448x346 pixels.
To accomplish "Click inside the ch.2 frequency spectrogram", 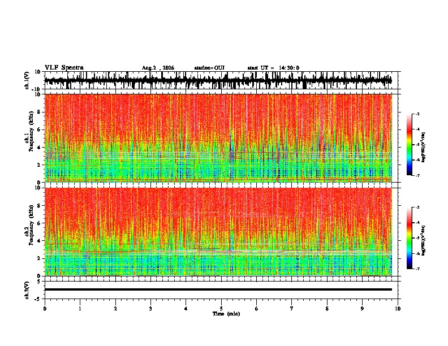I will pyautogui.click(x=218, y=232).
